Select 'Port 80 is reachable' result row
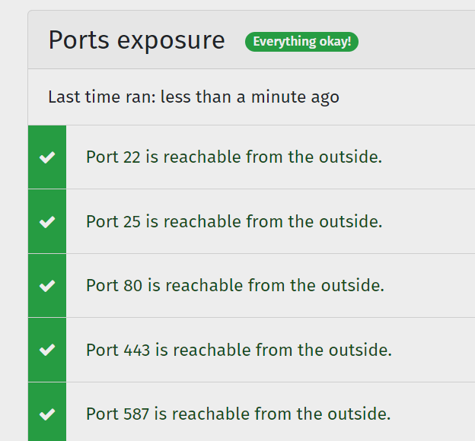This screenshot has width=475, height=441. point(251,286)
